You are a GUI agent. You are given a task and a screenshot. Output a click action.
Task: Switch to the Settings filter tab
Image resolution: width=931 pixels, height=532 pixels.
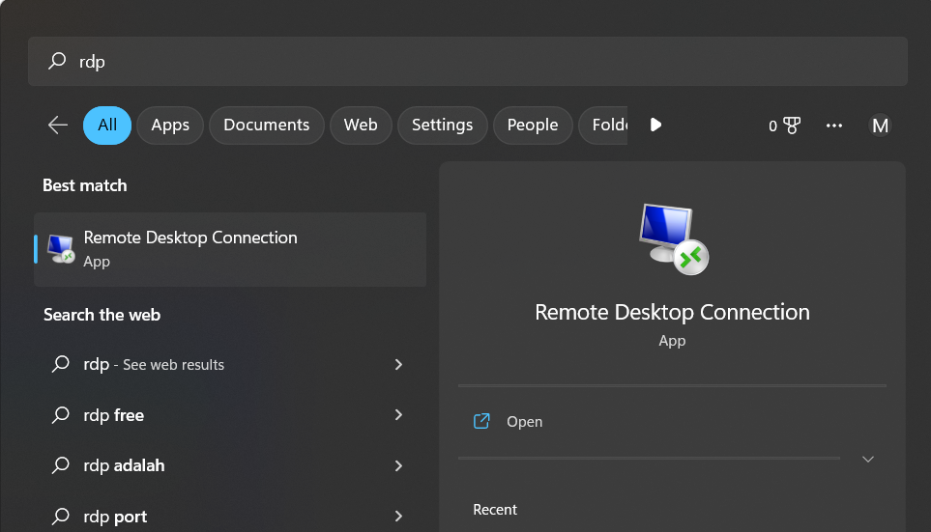(x=443, y=126)
